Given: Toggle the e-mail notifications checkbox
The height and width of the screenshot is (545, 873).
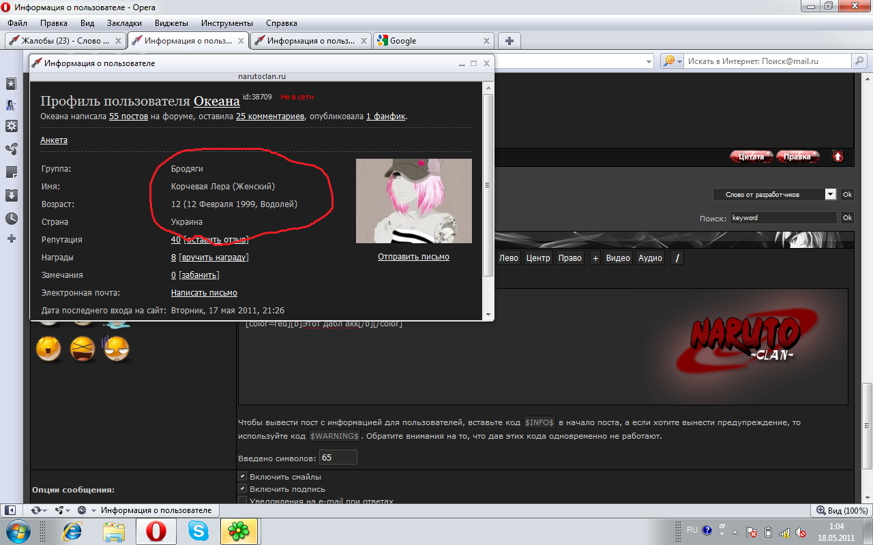Looking at the screenshot, I should click(x=242, y=501).
